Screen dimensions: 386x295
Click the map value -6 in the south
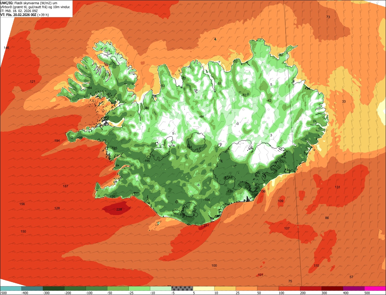(x=198, y=185)
